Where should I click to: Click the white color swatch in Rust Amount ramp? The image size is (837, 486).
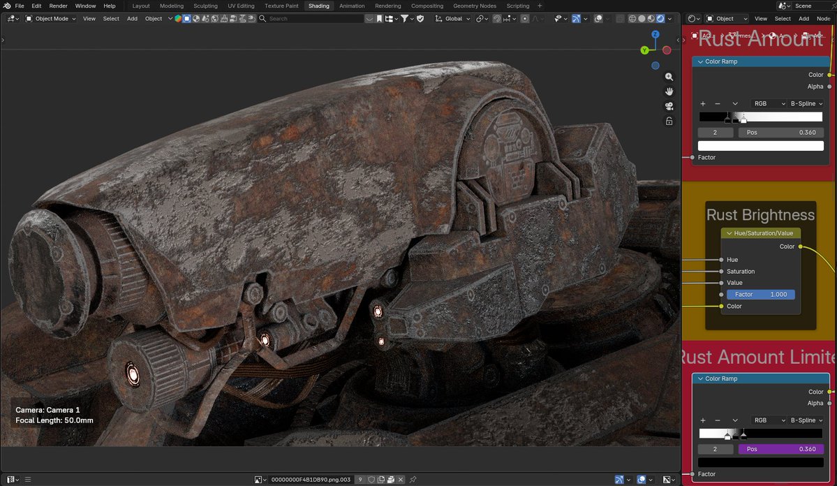(x=760, y=146)
